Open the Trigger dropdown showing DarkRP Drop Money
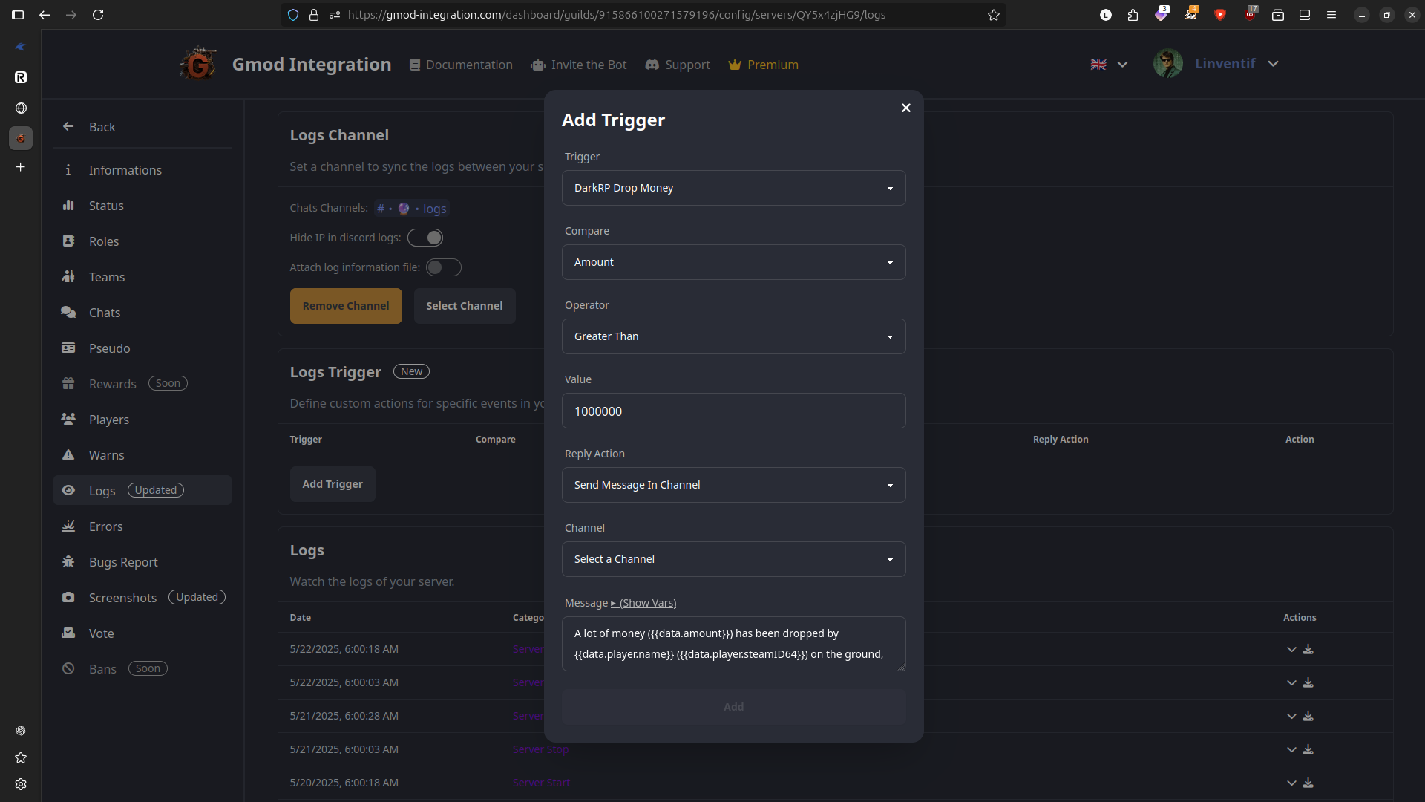Image resolution: width=1425 pixels, height=802 pixels. coord(733,188)
